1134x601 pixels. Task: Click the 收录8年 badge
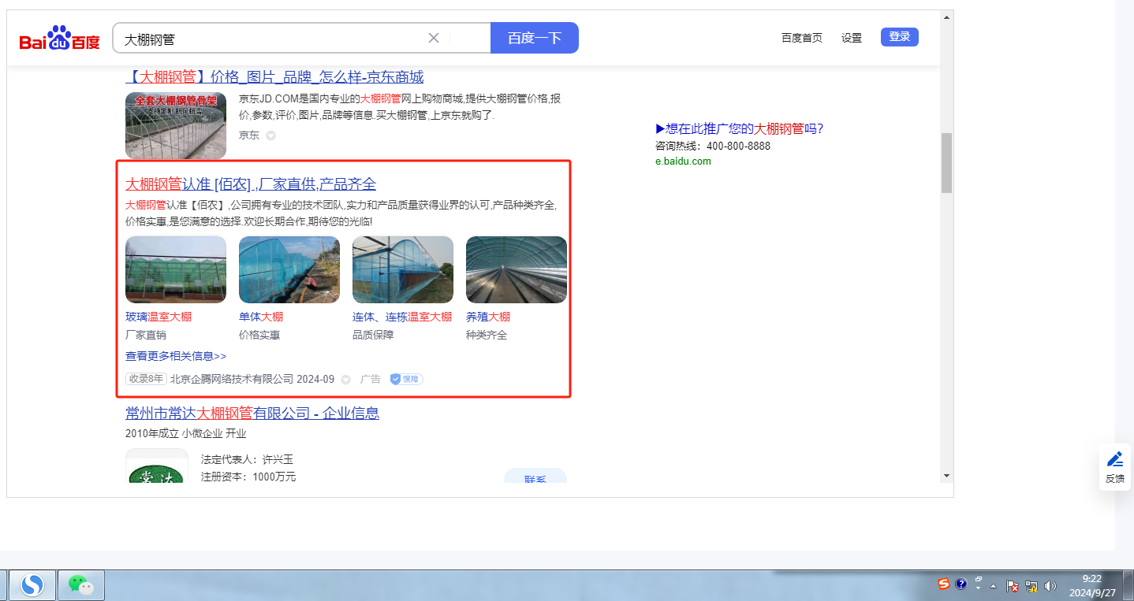pyautogui.click(x=146, y=379)
